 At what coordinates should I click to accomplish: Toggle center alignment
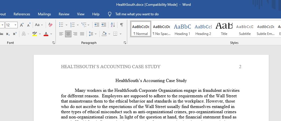(x=68, y=34)
